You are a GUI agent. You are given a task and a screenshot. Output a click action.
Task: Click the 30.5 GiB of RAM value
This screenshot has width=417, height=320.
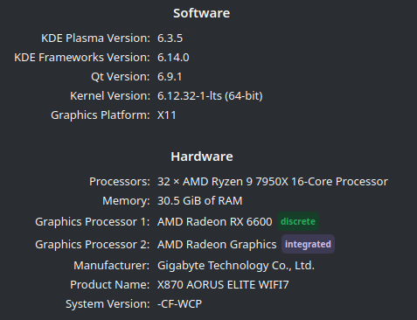(200, 201)
